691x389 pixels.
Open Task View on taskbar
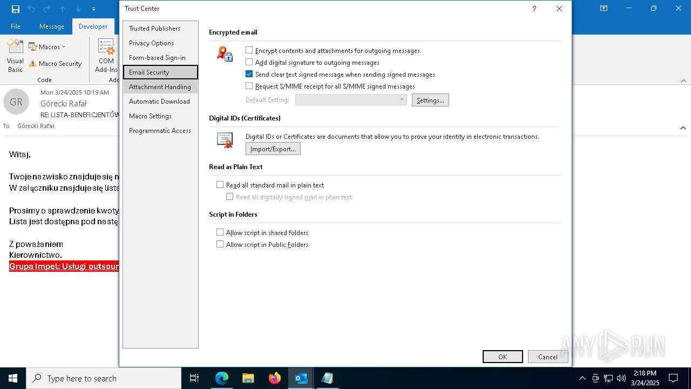click(x=194, y=378)
